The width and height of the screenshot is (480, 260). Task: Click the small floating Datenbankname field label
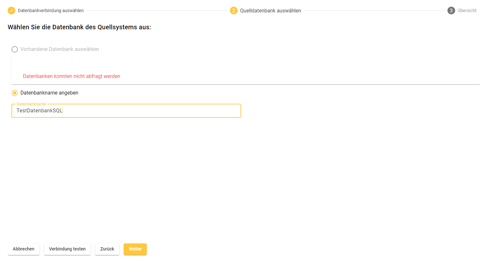pos(31,104)
